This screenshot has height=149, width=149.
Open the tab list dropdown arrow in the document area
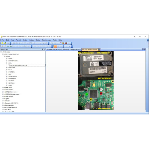[x=143, y=49]
